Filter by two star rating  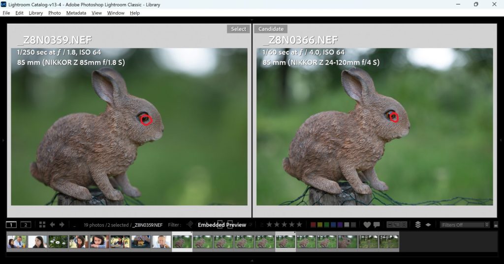pyautogui.click(x=277, y=225)
